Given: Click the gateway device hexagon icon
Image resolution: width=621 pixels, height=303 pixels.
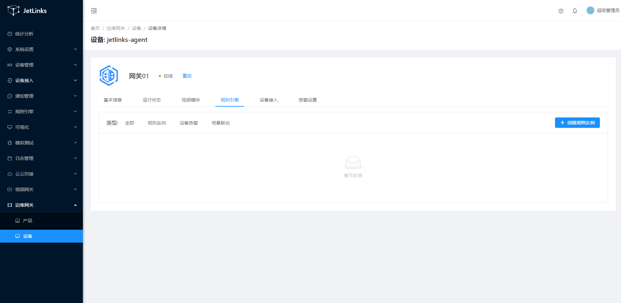Looking at the screenshot, I should [x=109, y=76].
